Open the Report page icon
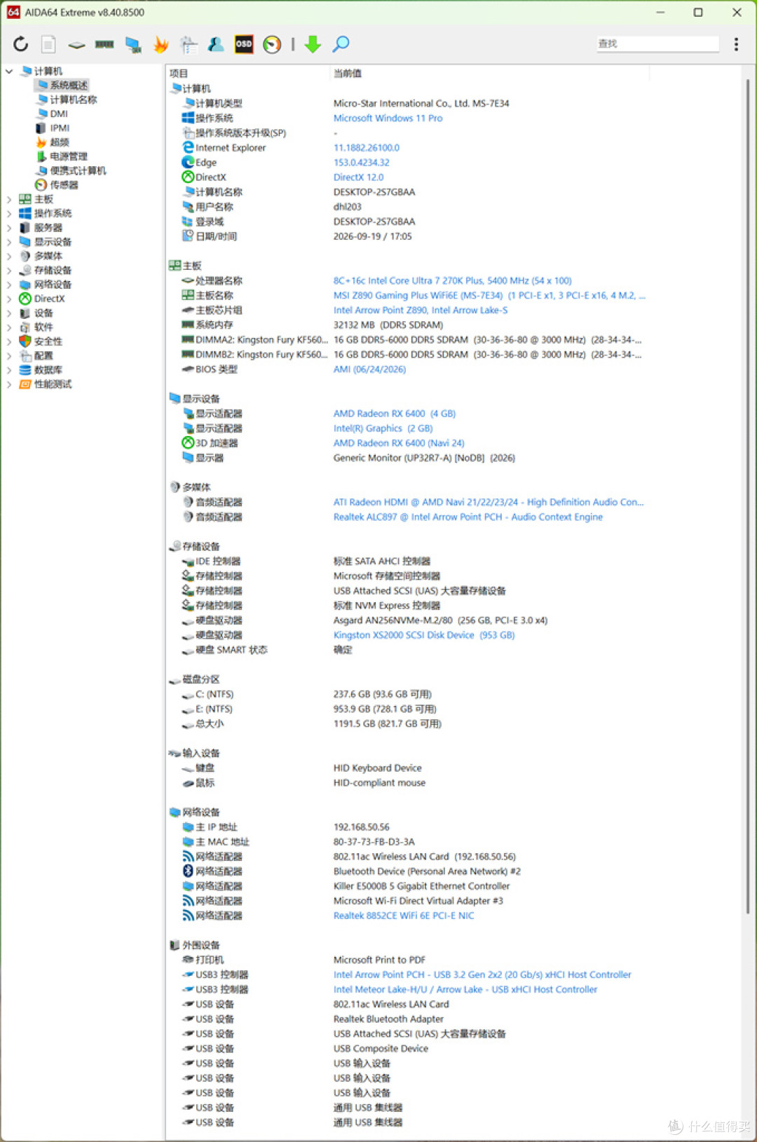 (48, 44)
